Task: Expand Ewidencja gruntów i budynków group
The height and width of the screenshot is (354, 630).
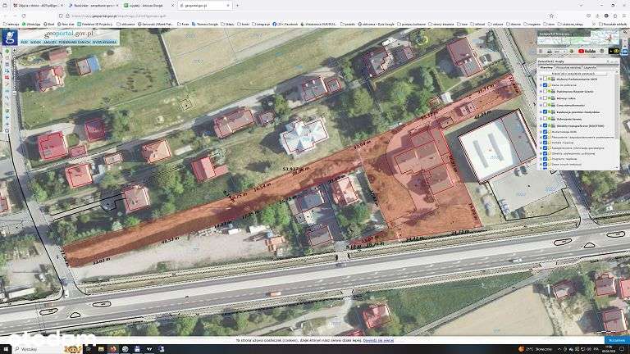Action: 541,112
